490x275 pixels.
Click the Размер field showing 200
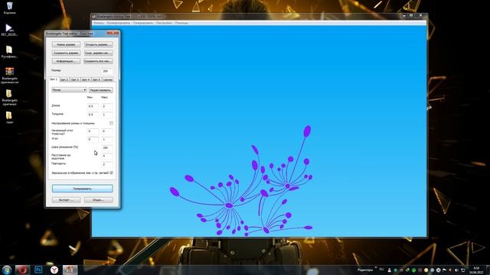107,71
